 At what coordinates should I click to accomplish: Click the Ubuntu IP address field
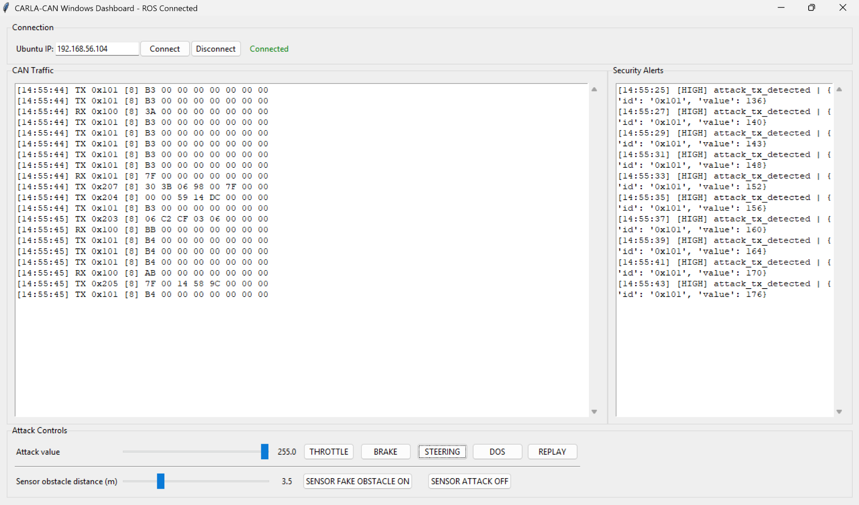click(97, 49)
